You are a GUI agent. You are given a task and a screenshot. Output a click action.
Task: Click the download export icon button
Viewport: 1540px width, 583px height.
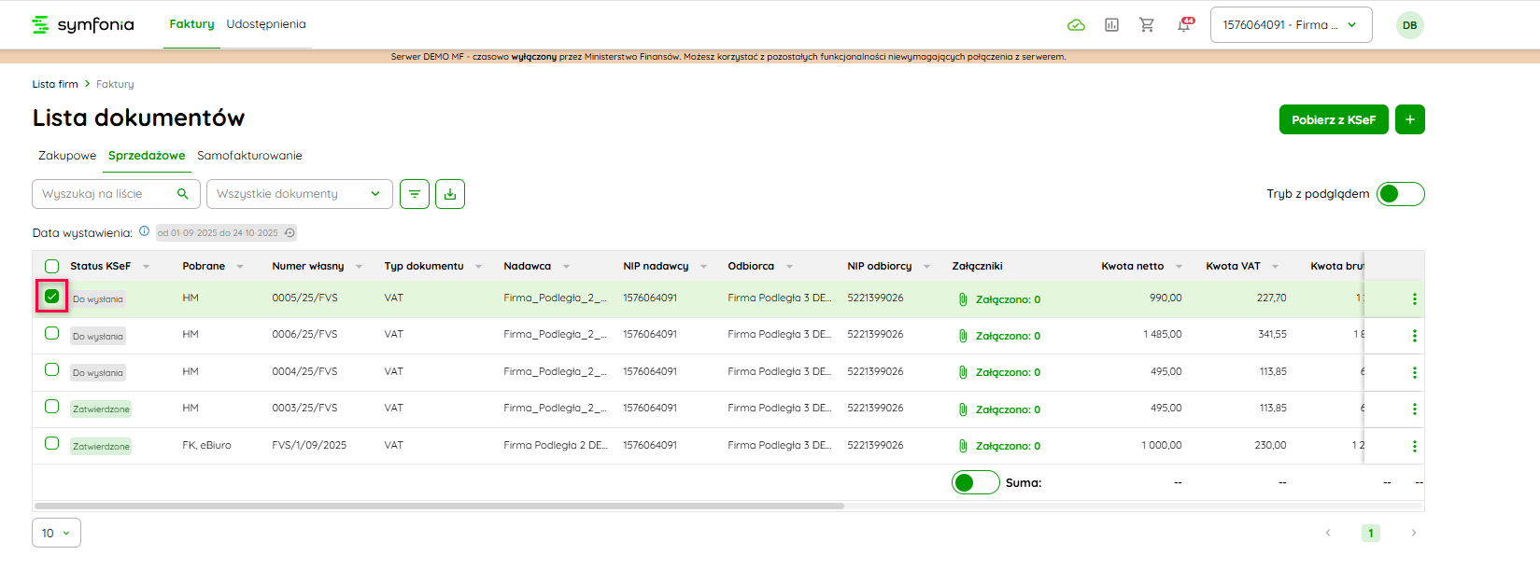pyautogui.click(x=450, y=194)
